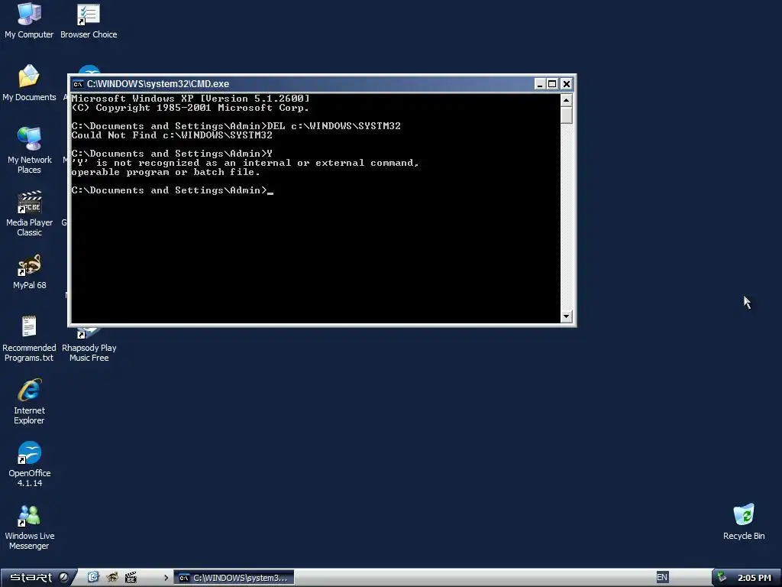Click CMD scrollbar down arrow

[x=566, y=316]
